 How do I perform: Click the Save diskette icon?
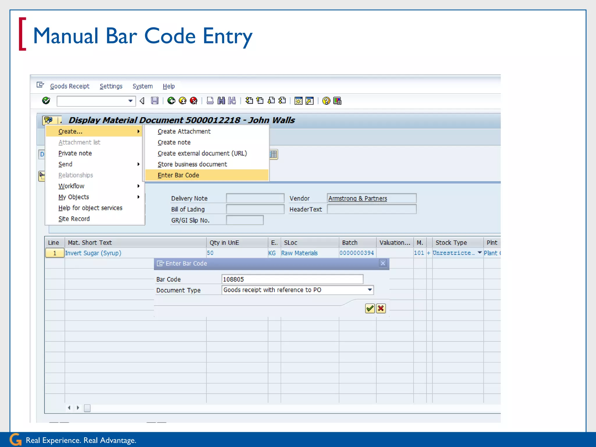pos(155,101)
